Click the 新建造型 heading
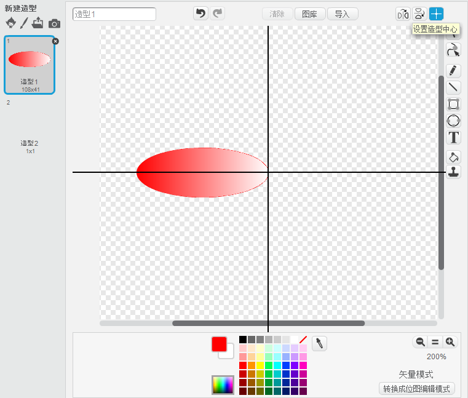 pyautogui.click(x=20, y=9)
